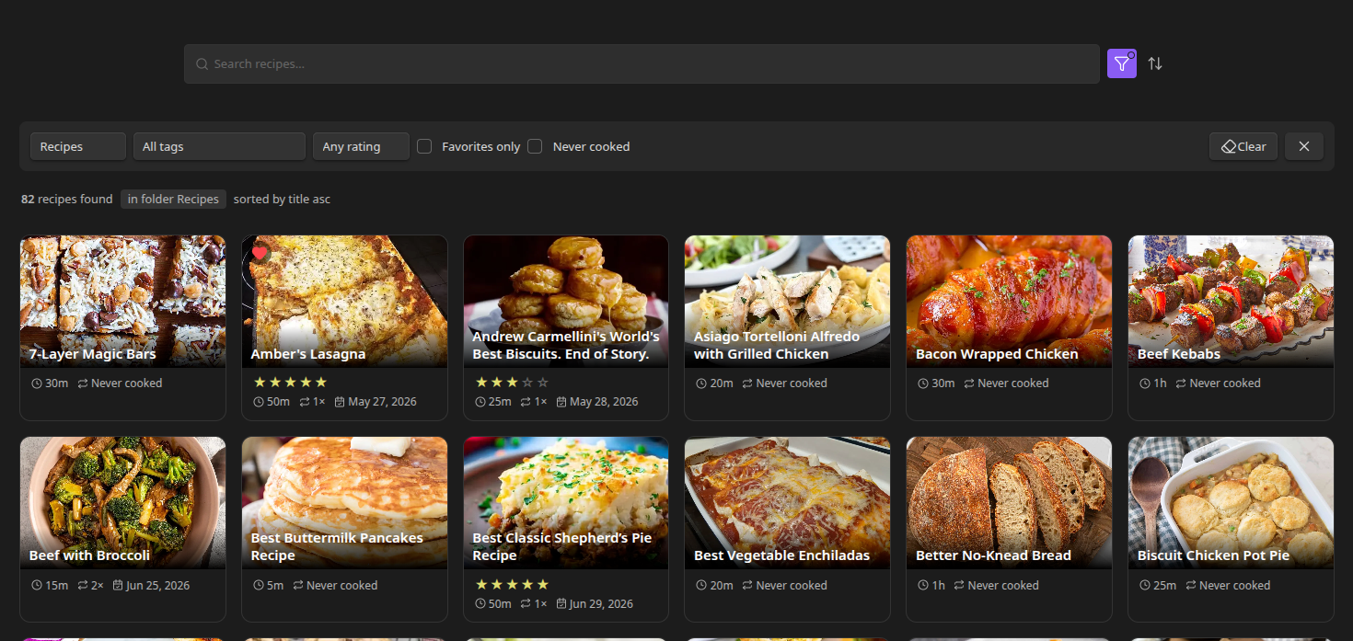The height and width of the screenshot is (641, 1353).
Task: Click the clock icon on No-Knead Bread
Action: pyautogui.click(x=923, y=585)
